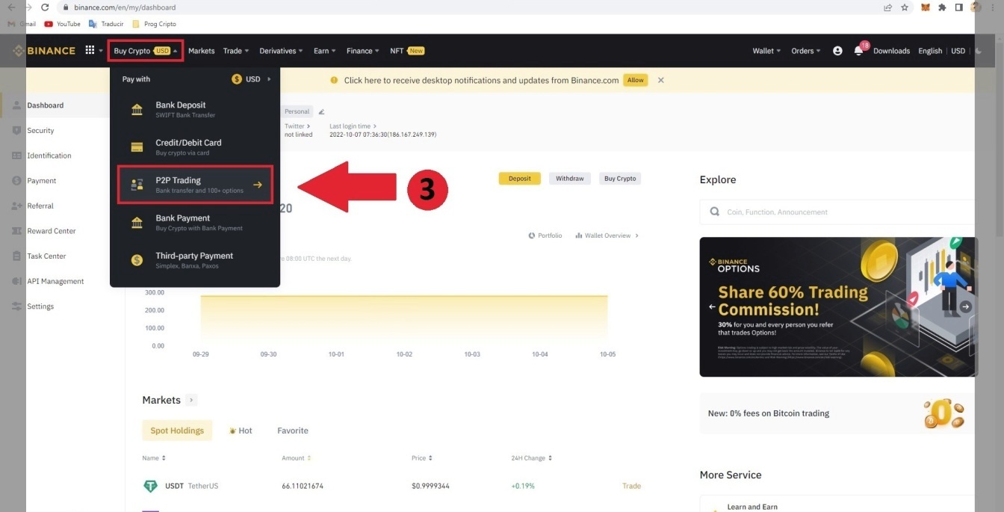The image size is (1004, 512).
Task: Open the user profile icon
Action: tap(837, 51)
